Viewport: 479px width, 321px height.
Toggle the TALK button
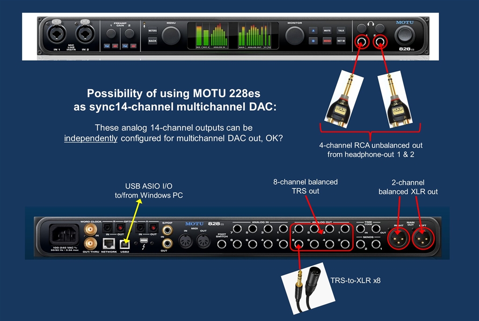(x=341, y=30)
